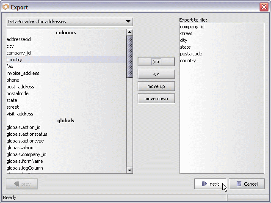The width and height of the screenshot is (271, 203).
Task: Click the >> add column button
Action: (x=156, y=62)
